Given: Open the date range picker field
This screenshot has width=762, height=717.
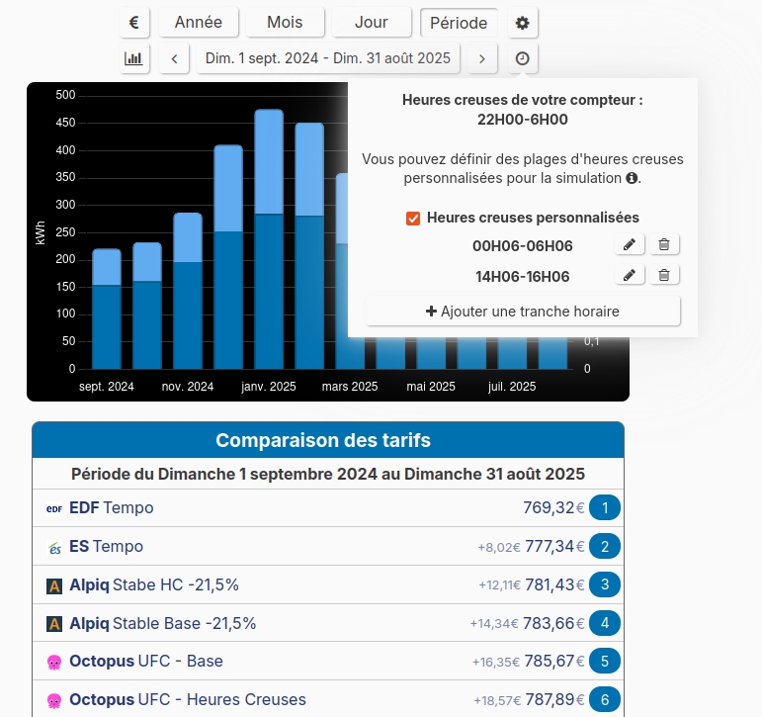Looking at the screenshot, I should [327, 58].
